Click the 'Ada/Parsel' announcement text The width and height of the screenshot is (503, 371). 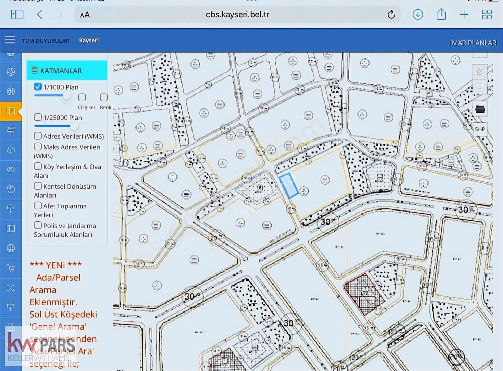58,277
